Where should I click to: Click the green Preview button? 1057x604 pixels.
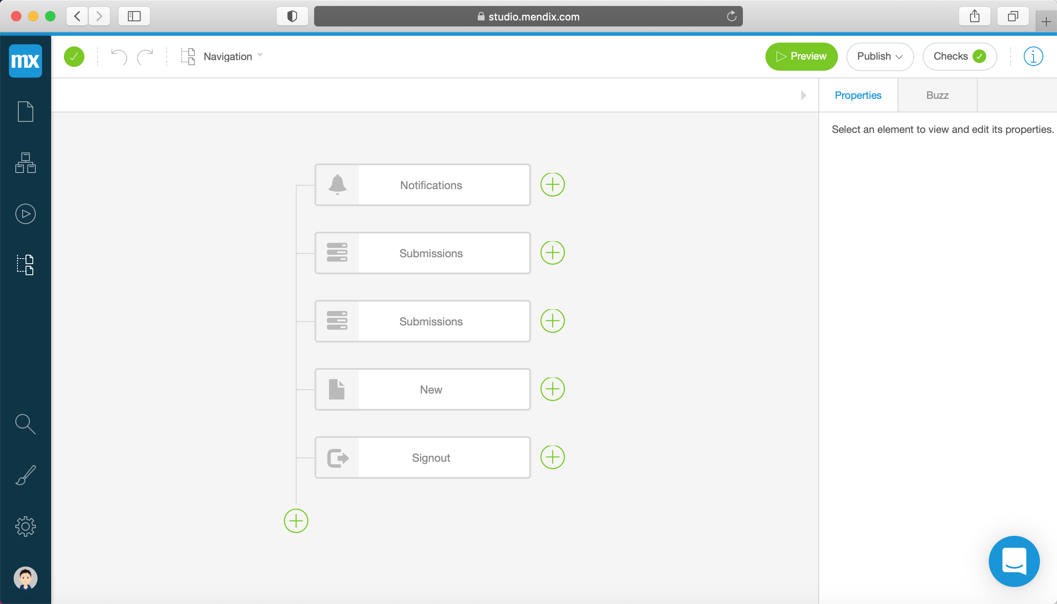(x=801, y=56)
